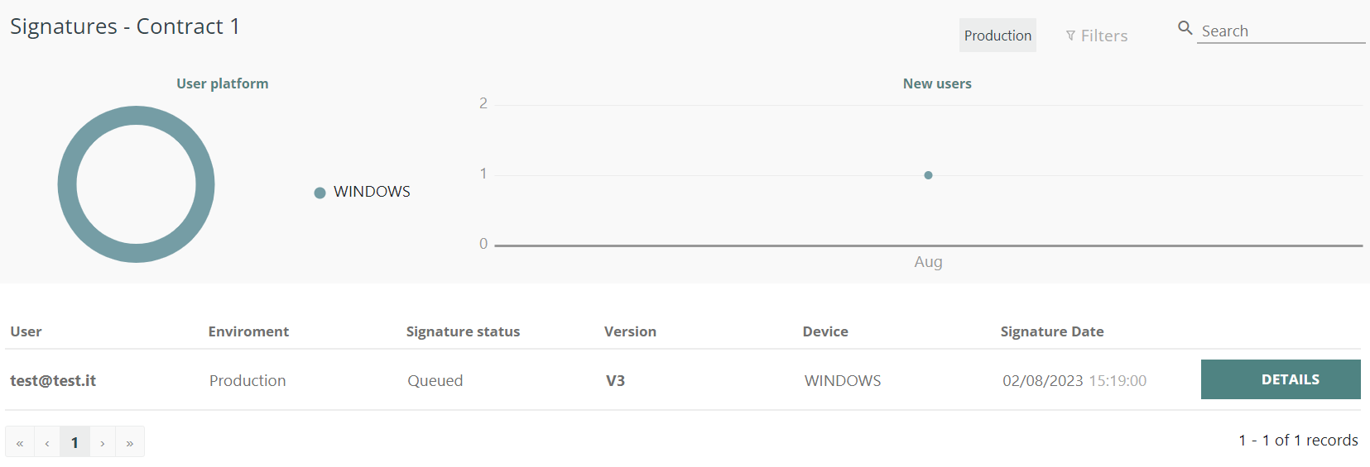
Task: Click the search magnifier icon
Action: (x=1185, y=28)
